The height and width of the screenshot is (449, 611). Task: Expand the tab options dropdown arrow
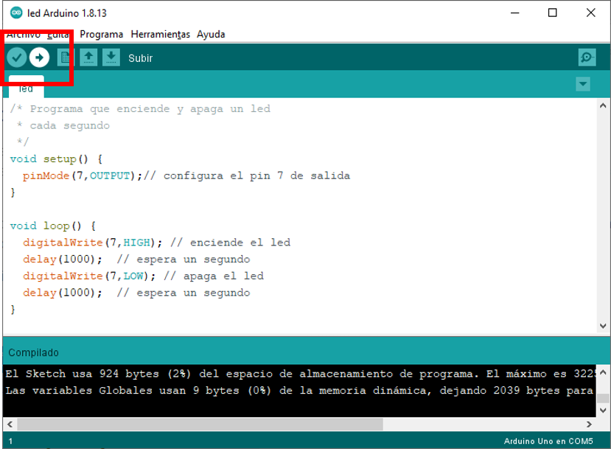[x=583, y=84]
